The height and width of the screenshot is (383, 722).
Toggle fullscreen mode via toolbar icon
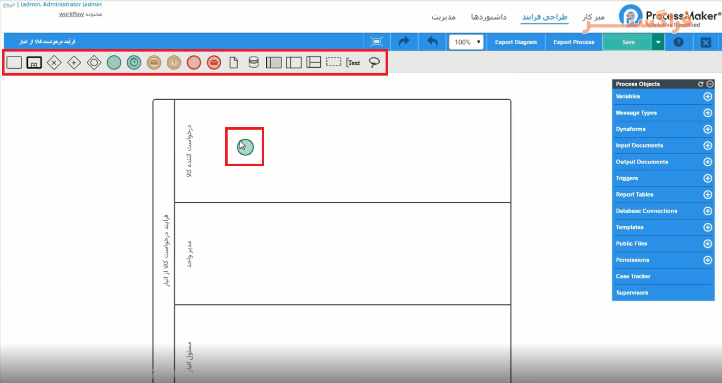[x=377, y=42]
